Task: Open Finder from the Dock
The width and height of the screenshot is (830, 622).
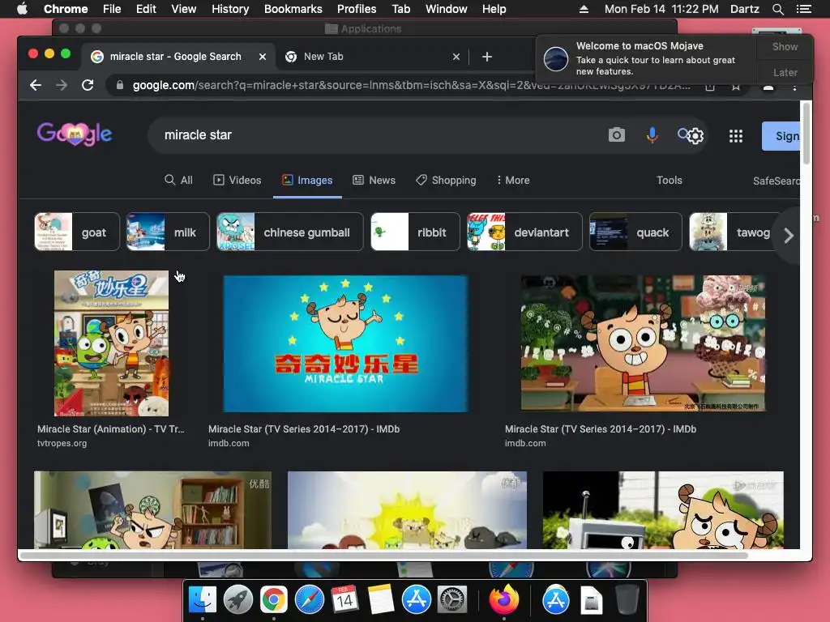Action: click(203, 600)
